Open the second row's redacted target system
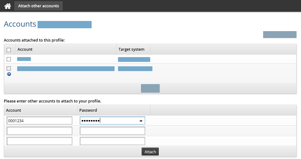 [x=135, y=69]
